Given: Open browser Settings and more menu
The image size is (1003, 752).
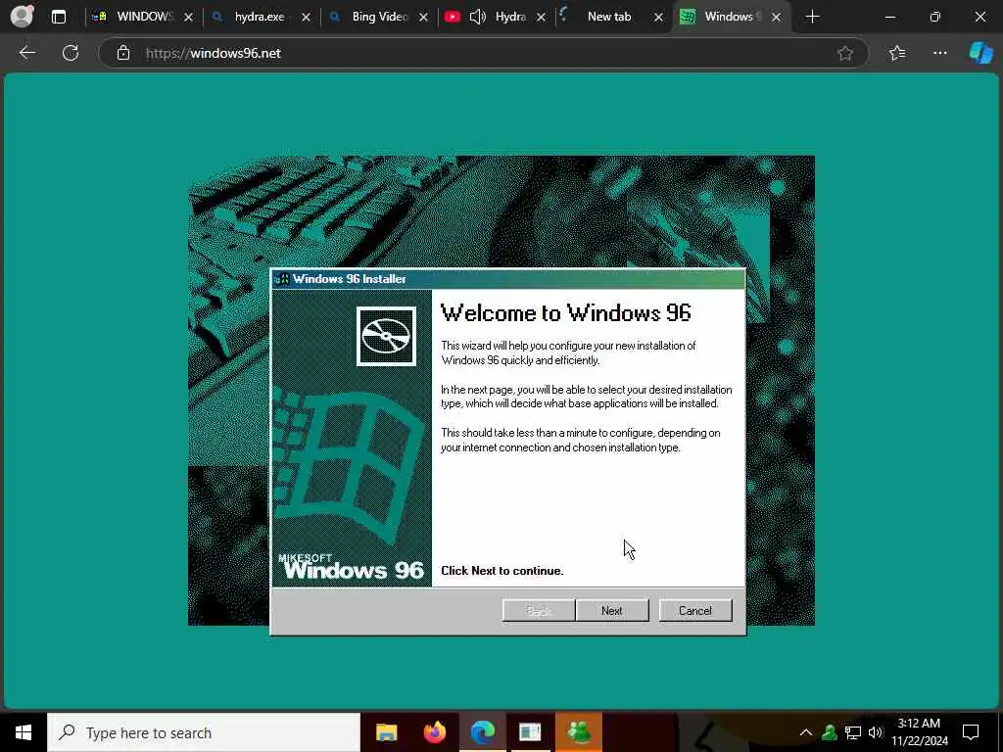Looking at the screenshot, I should click(939, 53).
